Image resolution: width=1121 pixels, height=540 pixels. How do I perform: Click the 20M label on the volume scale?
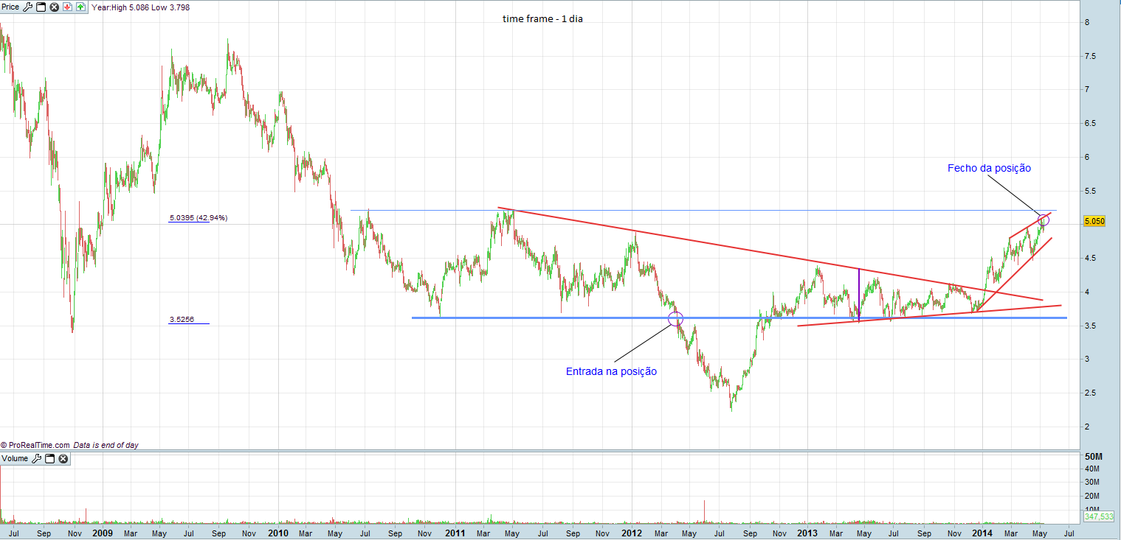[x=1092, y=495]
